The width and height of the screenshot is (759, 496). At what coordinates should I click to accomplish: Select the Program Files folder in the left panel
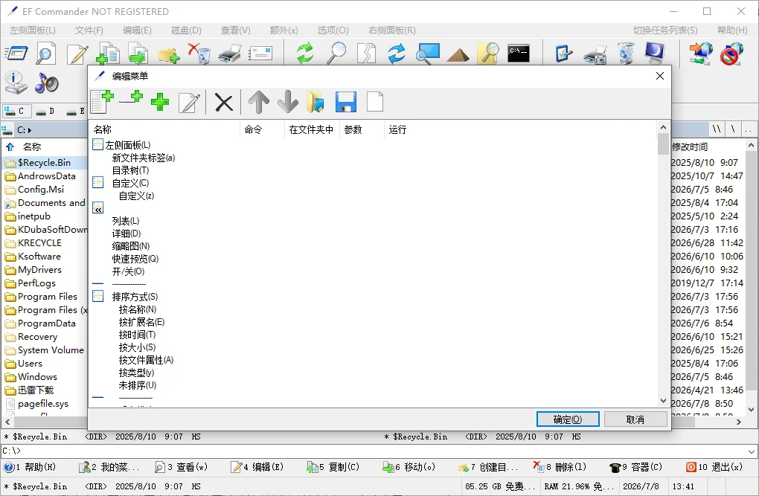(48, 296)
